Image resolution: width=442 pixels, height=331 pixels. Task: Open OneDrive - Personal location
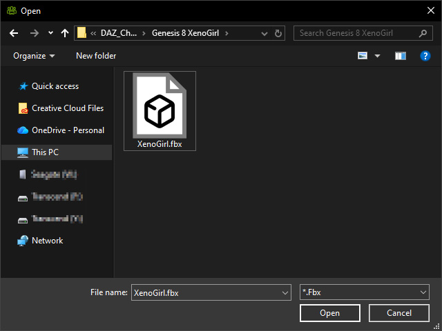(61, 130)
